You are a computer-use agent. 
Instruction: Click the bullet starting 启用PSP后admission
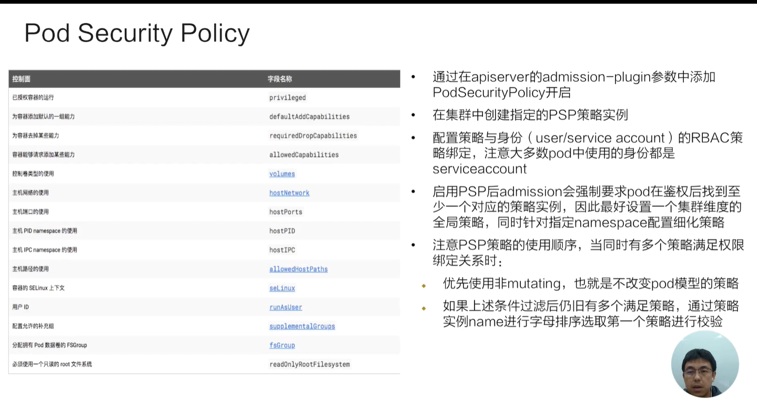[587, 207]
